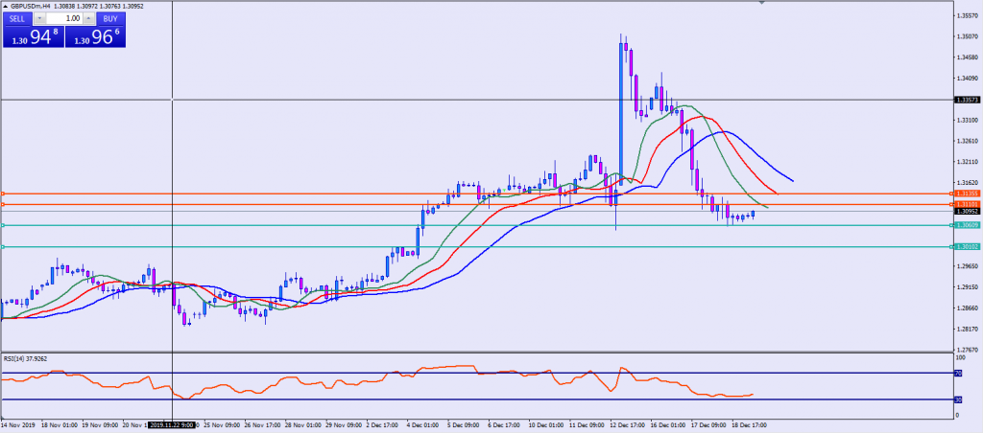Select the 1.30609 teal level price tag

coord(967,225)
